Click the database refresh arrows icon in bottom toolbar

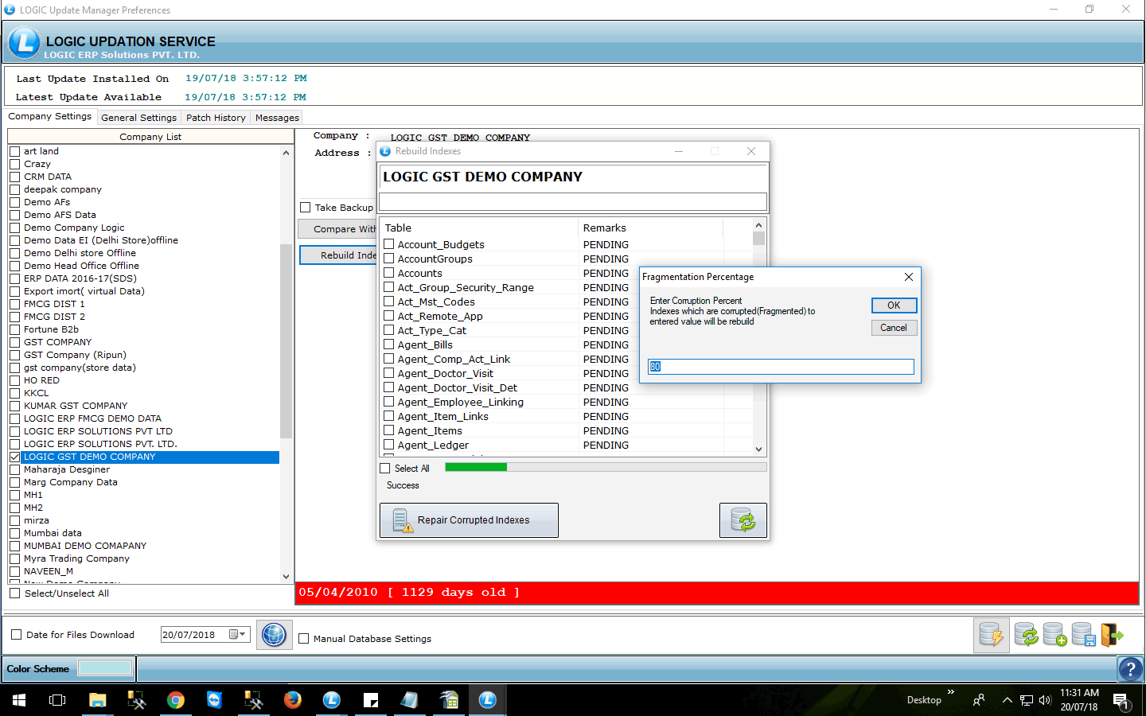[1026, 635]
